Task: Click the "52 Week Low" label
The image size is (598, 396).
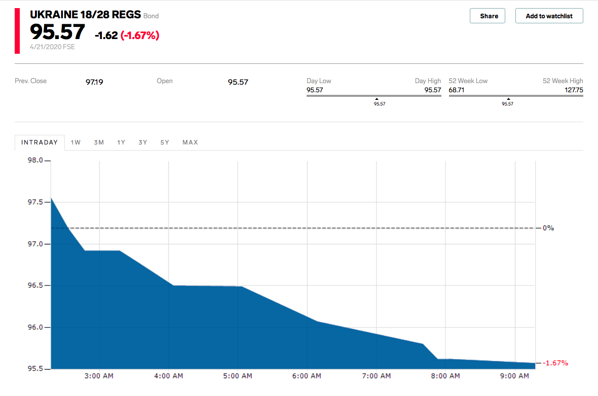Action: click(x=468, y=81)
